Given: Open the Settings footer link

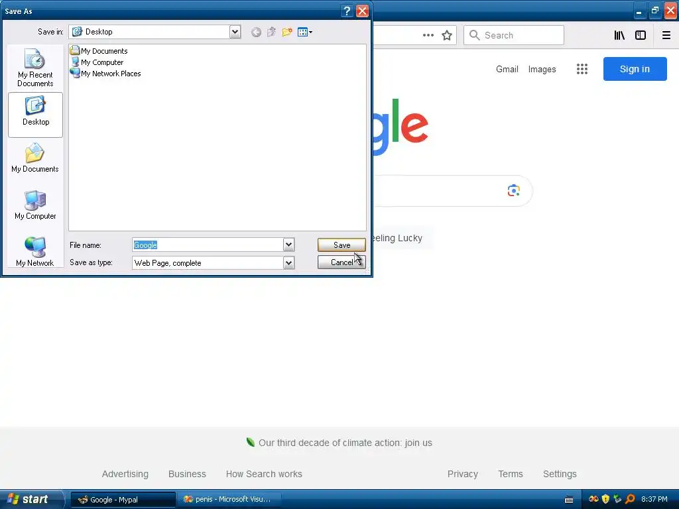Looking at the screenshot, I should coord(560,474).
